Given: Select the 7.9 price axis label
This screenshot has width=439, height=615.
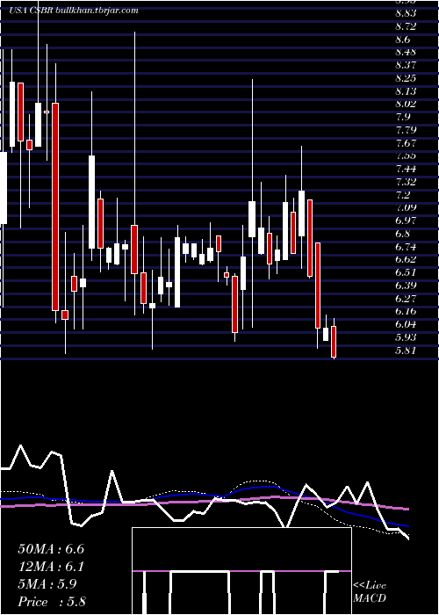Looking at the screenshot, I should click(x=403, y=117).
